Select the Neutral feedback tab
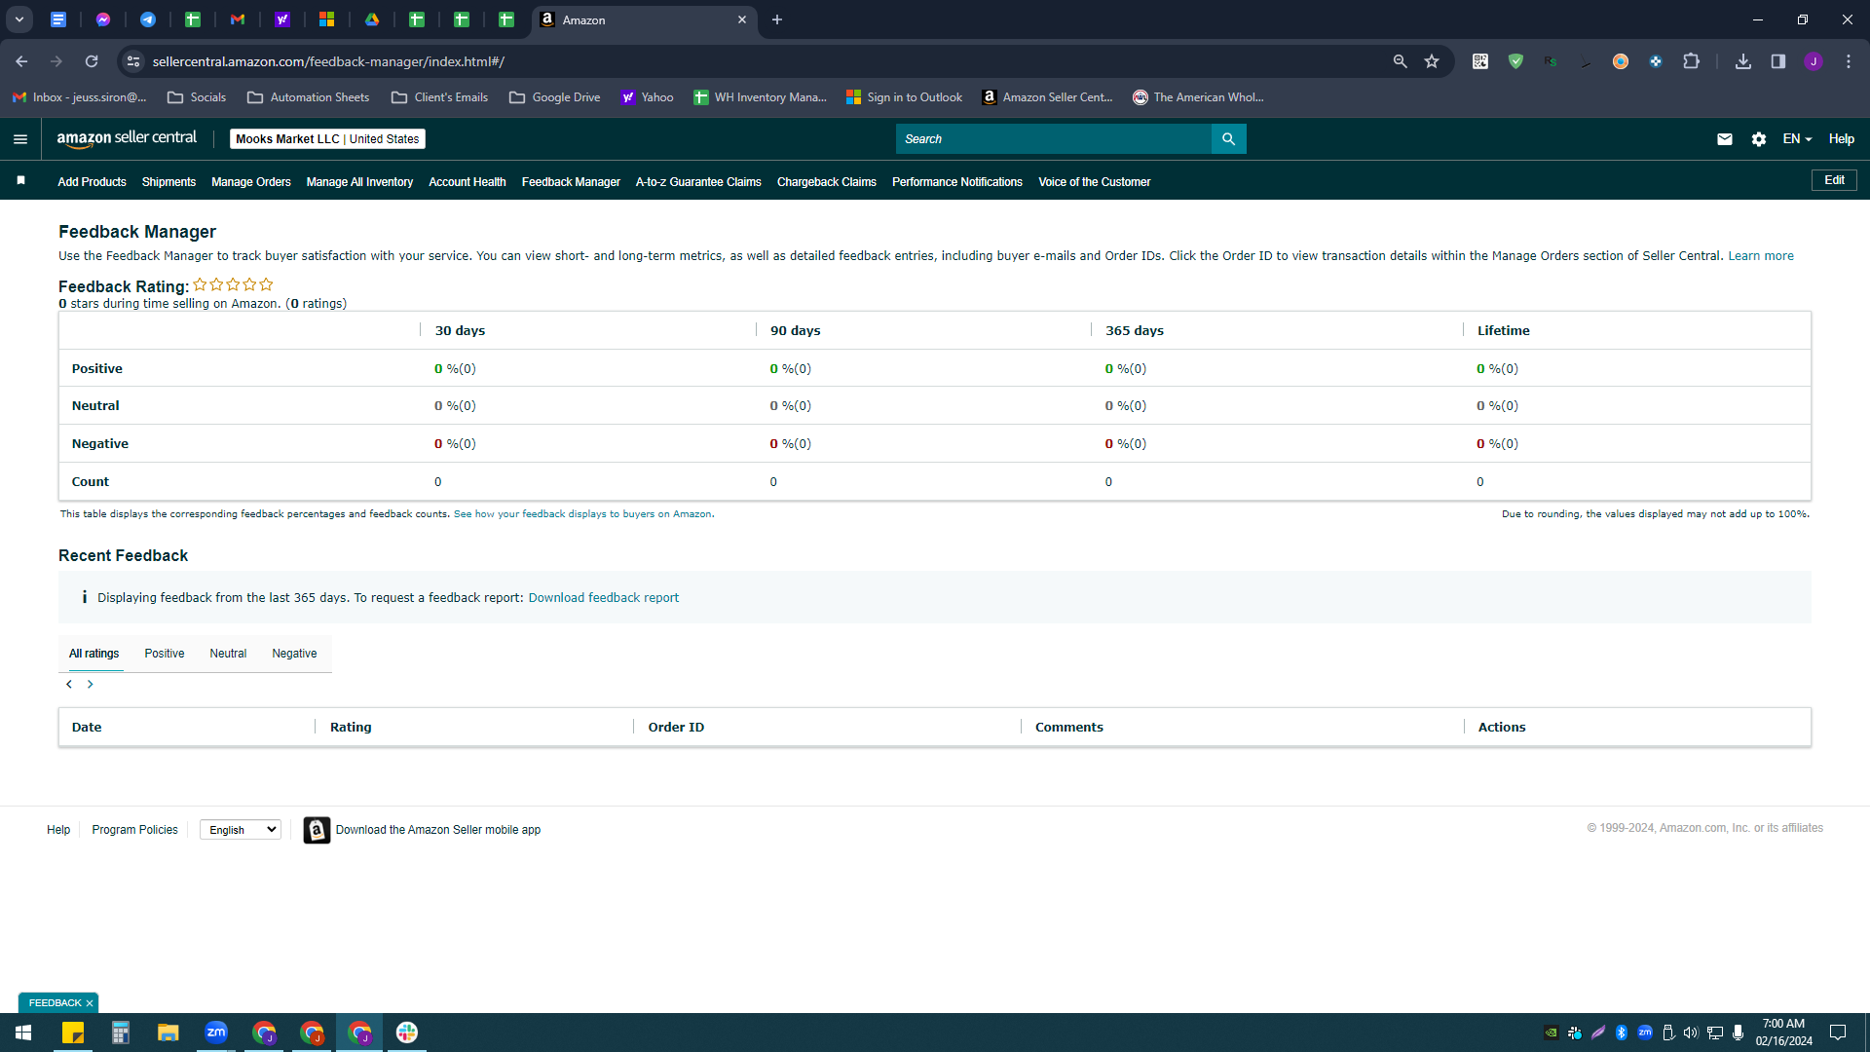This screenshot has width=1870, height=1052. point(228,654)
